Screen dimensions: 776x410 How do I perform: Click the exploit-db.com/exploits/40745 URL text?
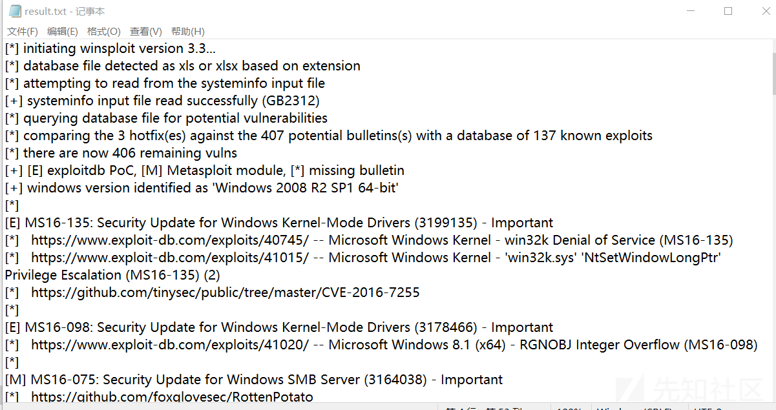[x=170, y=240]
